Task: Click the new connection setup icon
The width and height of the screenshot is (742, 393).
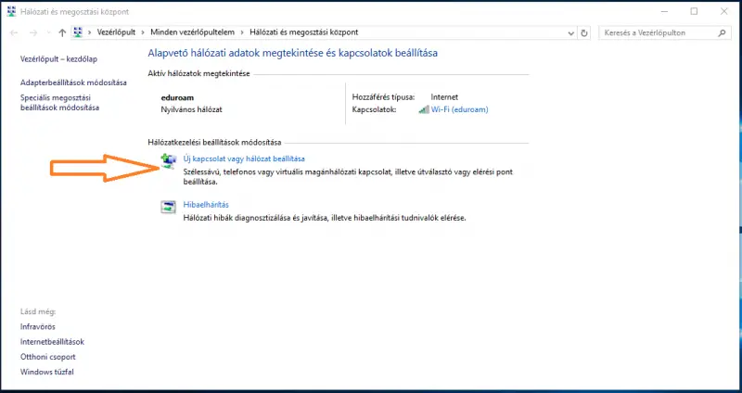Action: [169, 161]
